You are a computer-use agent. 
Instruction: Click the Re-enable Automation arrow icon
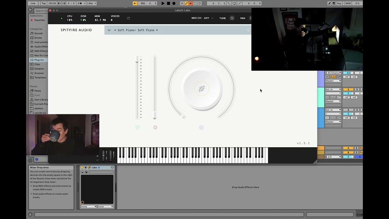pyautogui.click(x=191, y=3)
